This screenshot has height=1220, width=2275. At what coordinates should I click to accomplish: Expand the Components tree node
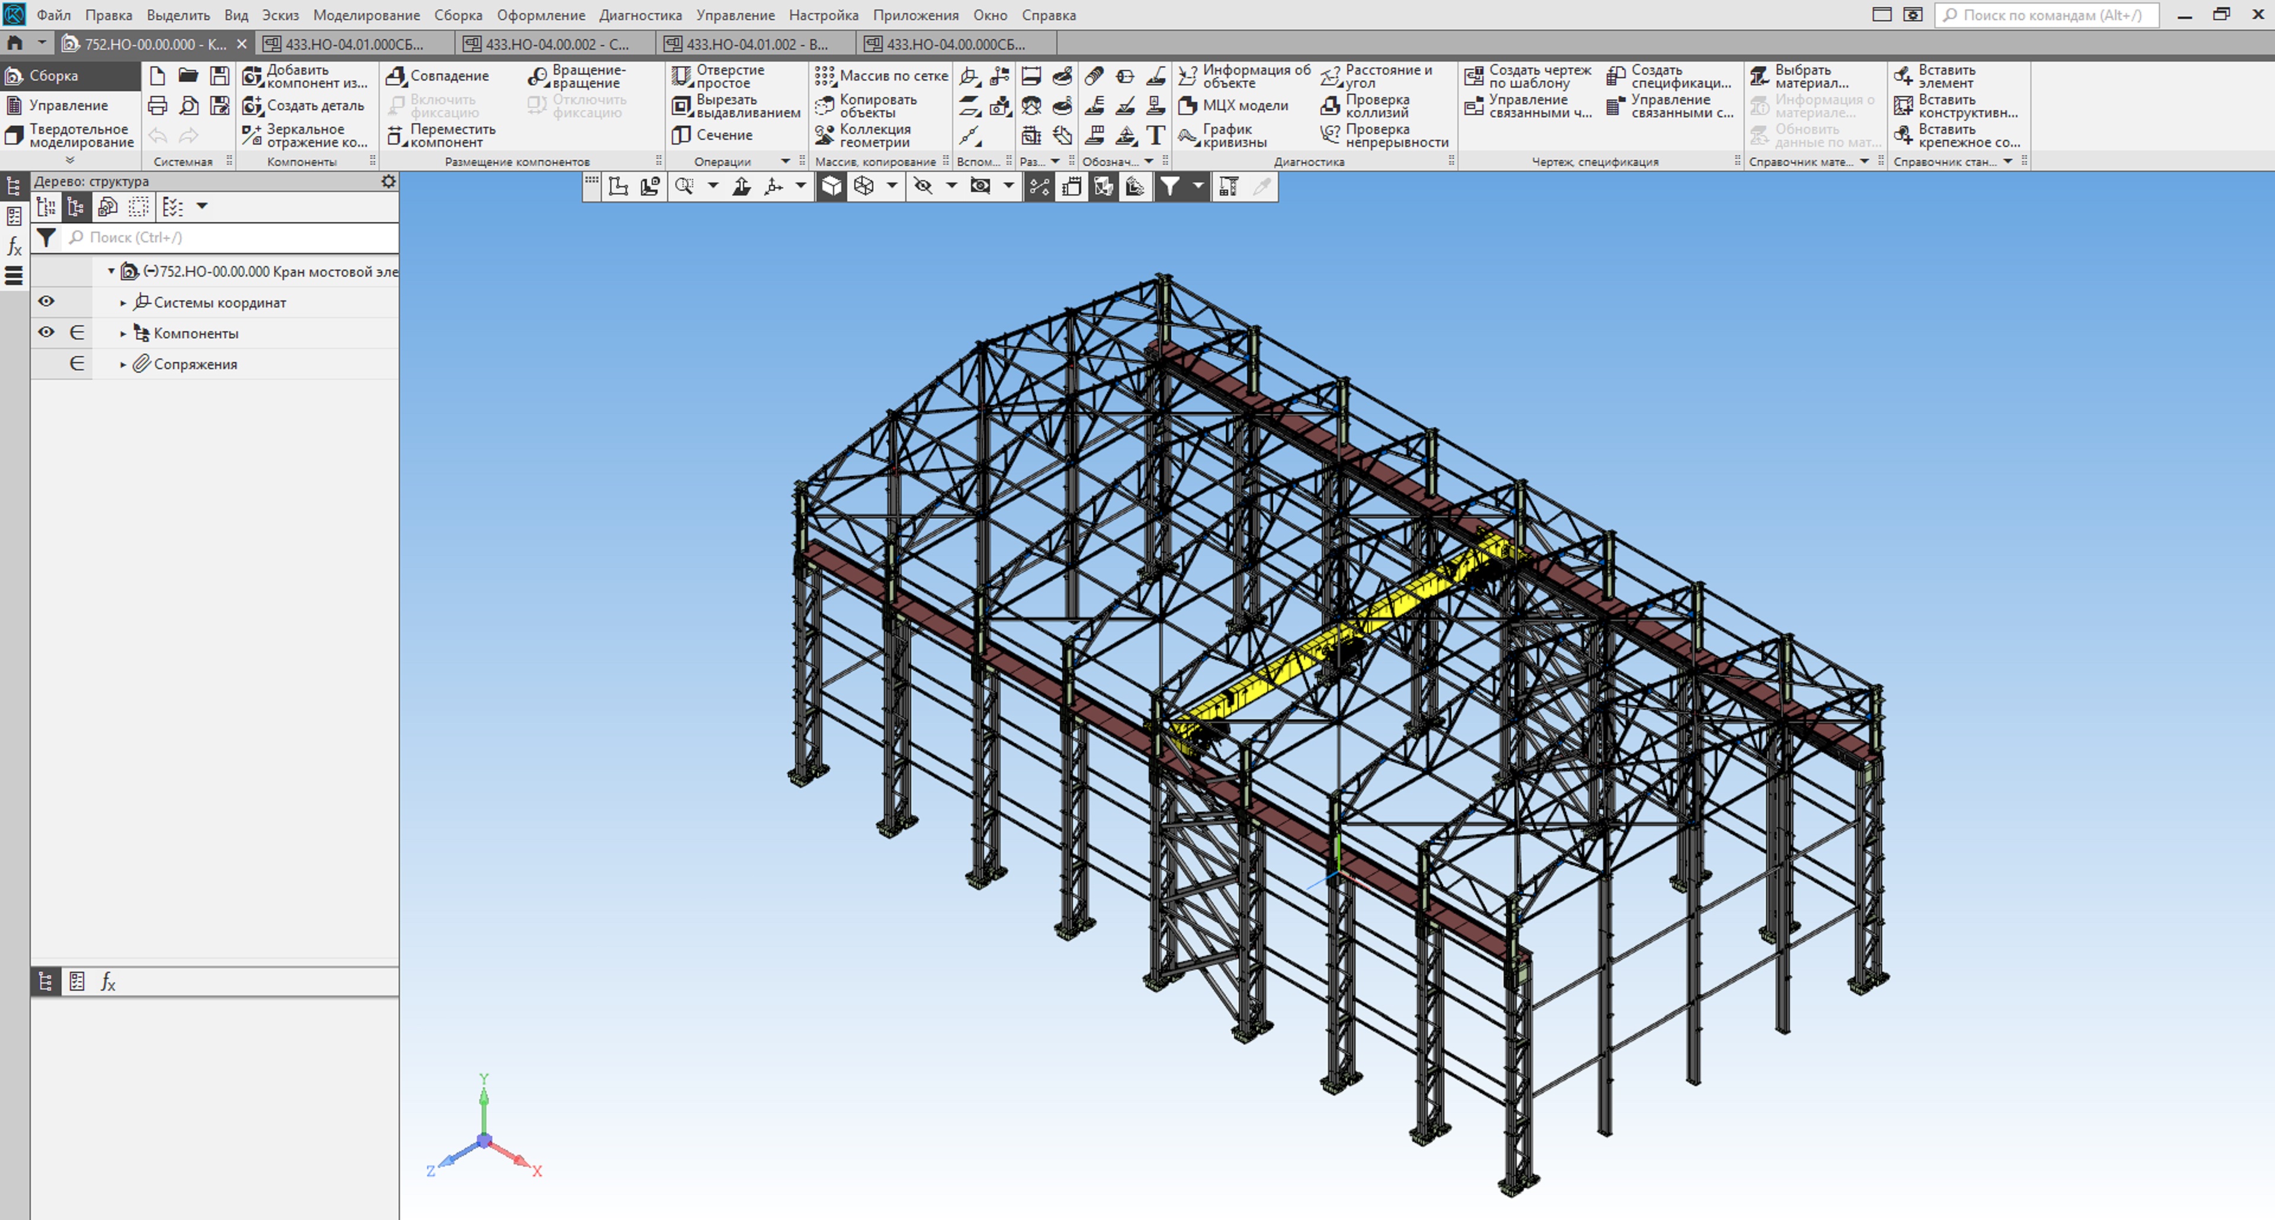(123, 334)
